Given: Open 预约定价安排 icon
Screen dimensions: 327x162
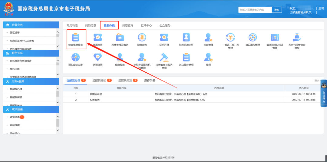Looking at the screenshot, I should (x=75, y=57).
